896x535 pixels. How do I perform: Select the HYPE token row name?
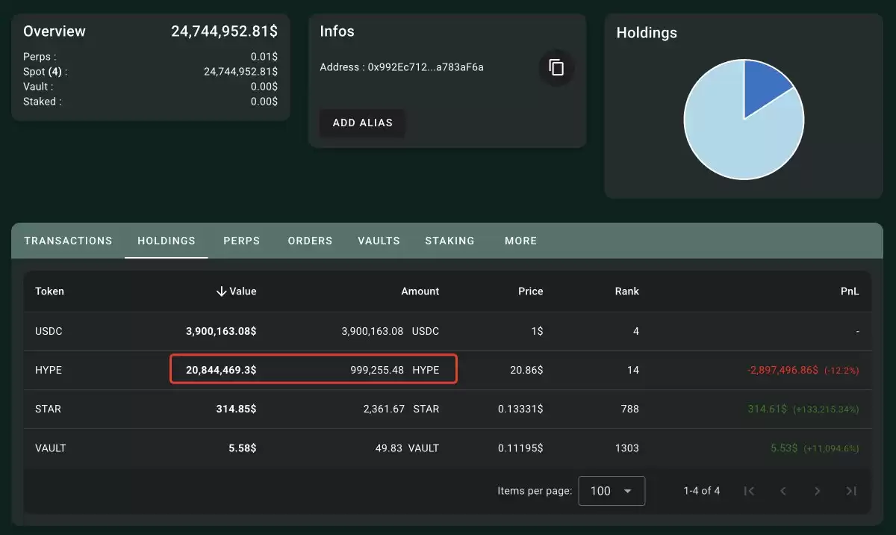(x=48, y=370)
